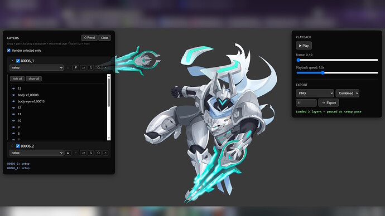This screenshot has height=216, width=385.
Task: Click the 'Loaded 2 layers' status message
Action: 329,111
